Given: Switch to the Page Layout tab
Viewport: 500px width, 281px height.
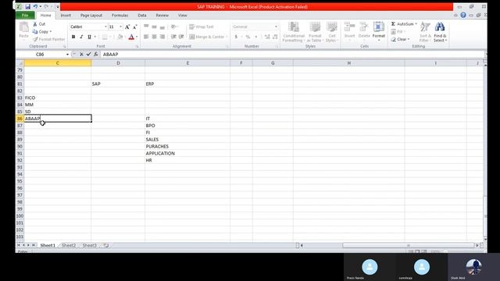Looking at the screenshot, I should point(91,16).
